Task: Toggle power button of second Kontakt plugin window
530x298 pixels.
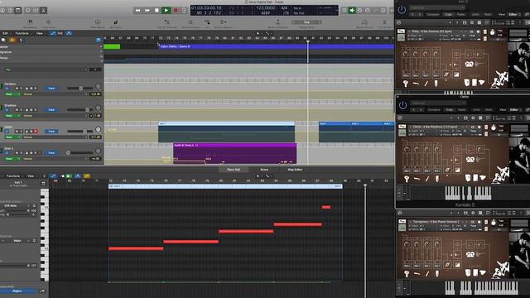Action: tap(402, 105)
